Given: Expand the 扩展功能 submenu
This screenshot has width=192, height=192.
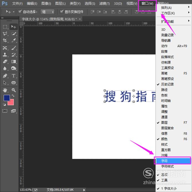Looking at the screenshot, I should [x=174, y=21].
